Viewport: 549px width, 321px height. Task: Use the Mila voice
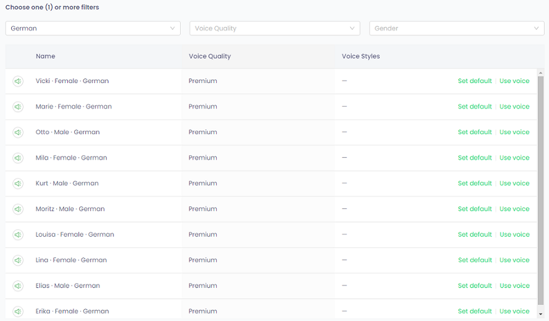point(514,158)
